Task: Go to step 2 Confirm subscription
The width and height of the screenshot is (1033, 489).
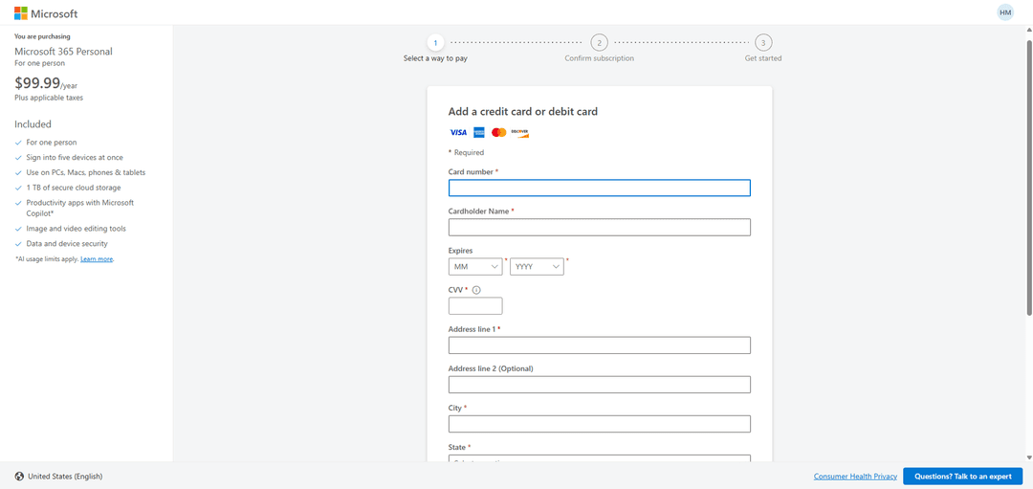Action: point(599,43)
